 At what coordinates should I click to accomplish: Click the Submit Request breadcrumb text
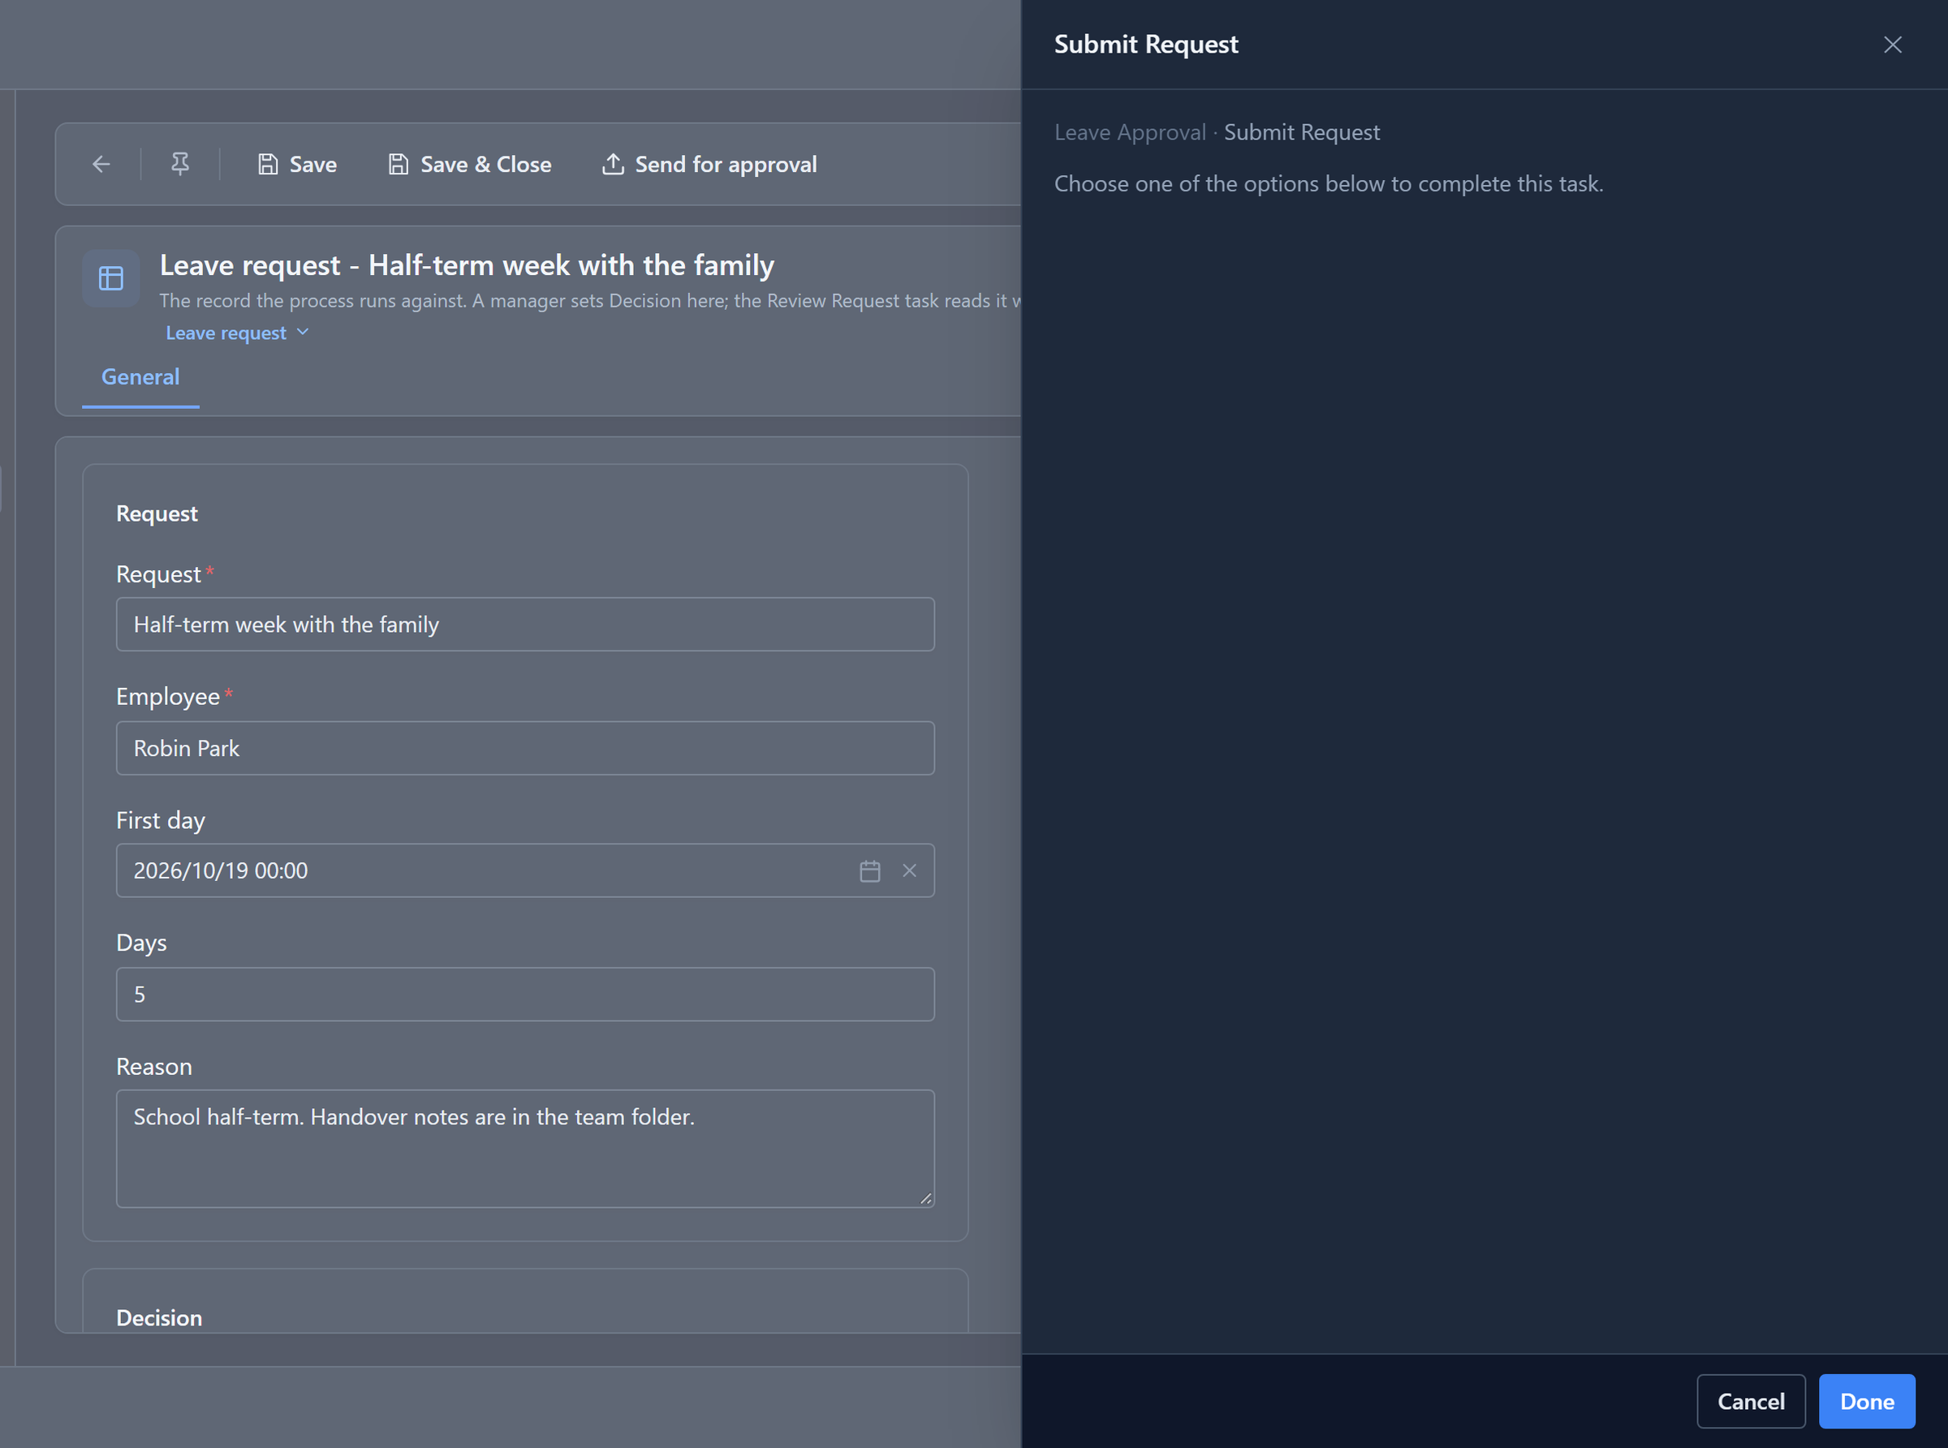[x=1302, y=132]
